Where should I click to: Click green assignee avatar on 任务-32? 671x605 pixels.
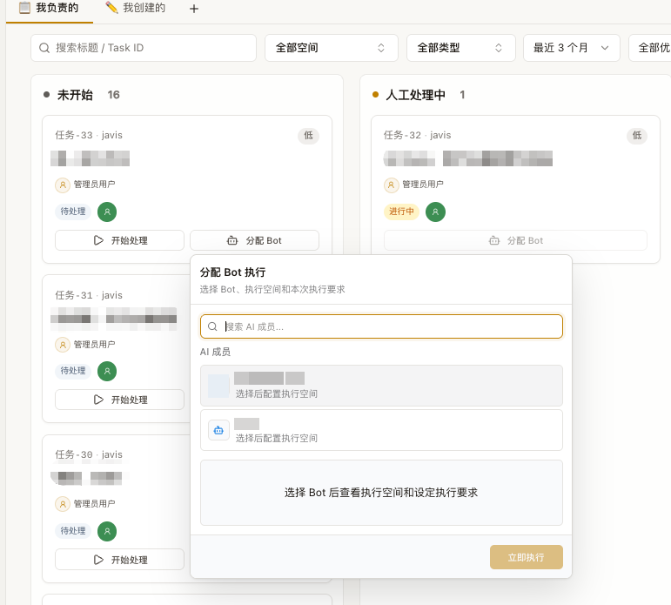point(435,212)
